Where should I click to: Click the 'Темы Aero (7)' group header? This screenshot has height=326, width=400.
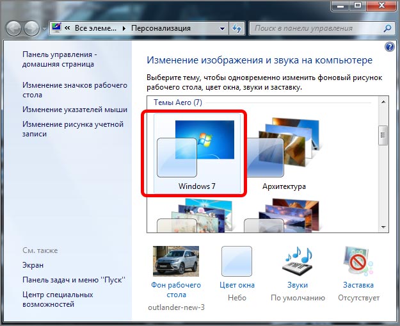[178, 102]
